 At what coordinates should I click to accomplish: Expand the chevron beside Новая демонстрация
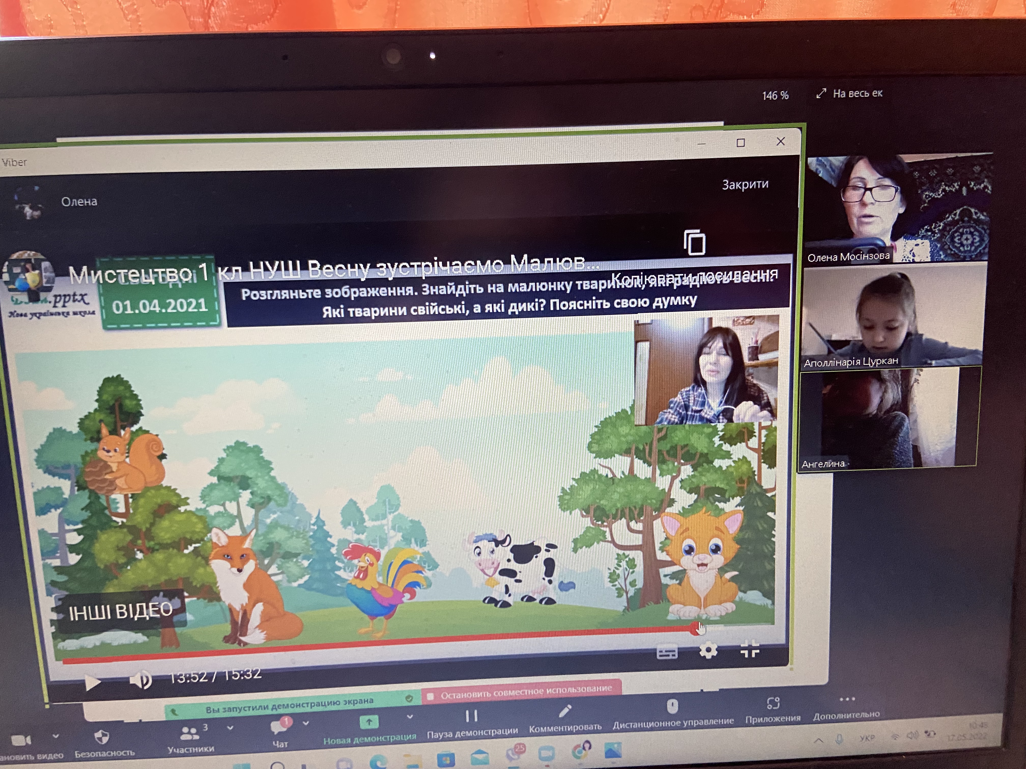pos(410,717)
